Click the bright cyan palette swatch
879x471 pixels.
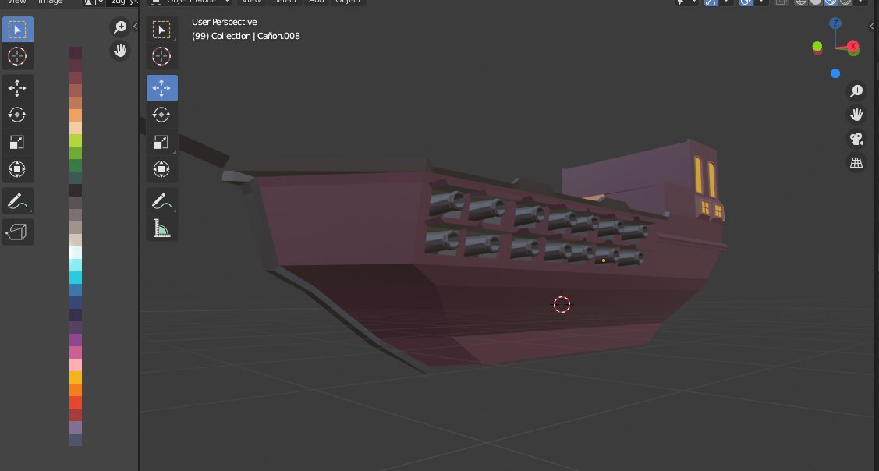point(76,278)
